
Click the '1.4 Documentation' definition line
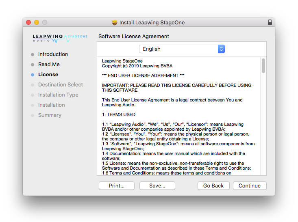click(x=173, y=156)
